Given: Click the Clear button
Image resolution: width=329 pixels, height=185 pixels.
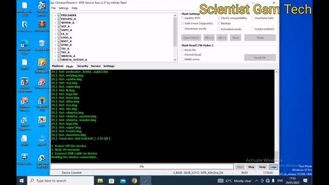Looking at the screenshot, I should 235,38.
